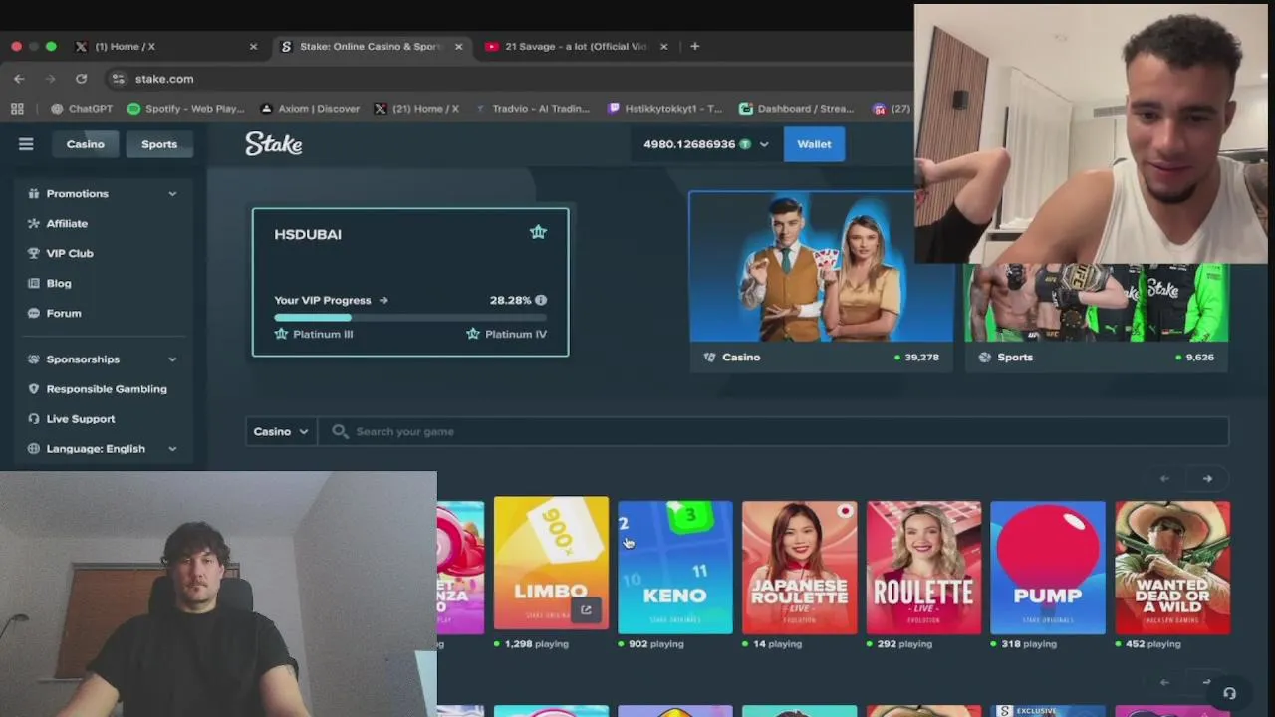The height and width of the screenshot is (717, 1275).
Task: Open Limbo in popout window icon
Action: pos(586,610)
